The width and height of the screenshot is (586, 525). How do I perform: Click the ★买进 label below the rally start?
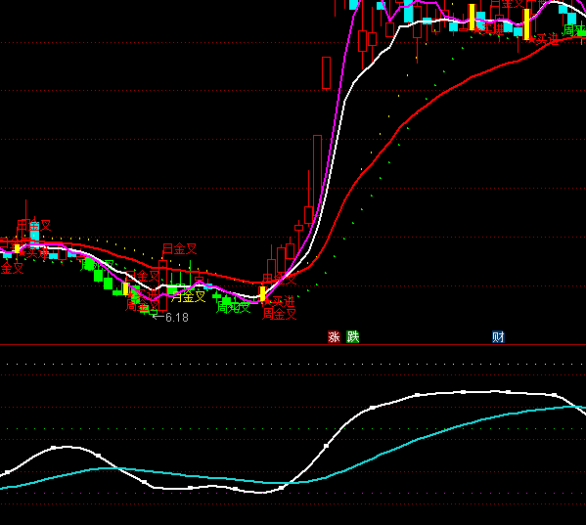(x=281, y=301)
